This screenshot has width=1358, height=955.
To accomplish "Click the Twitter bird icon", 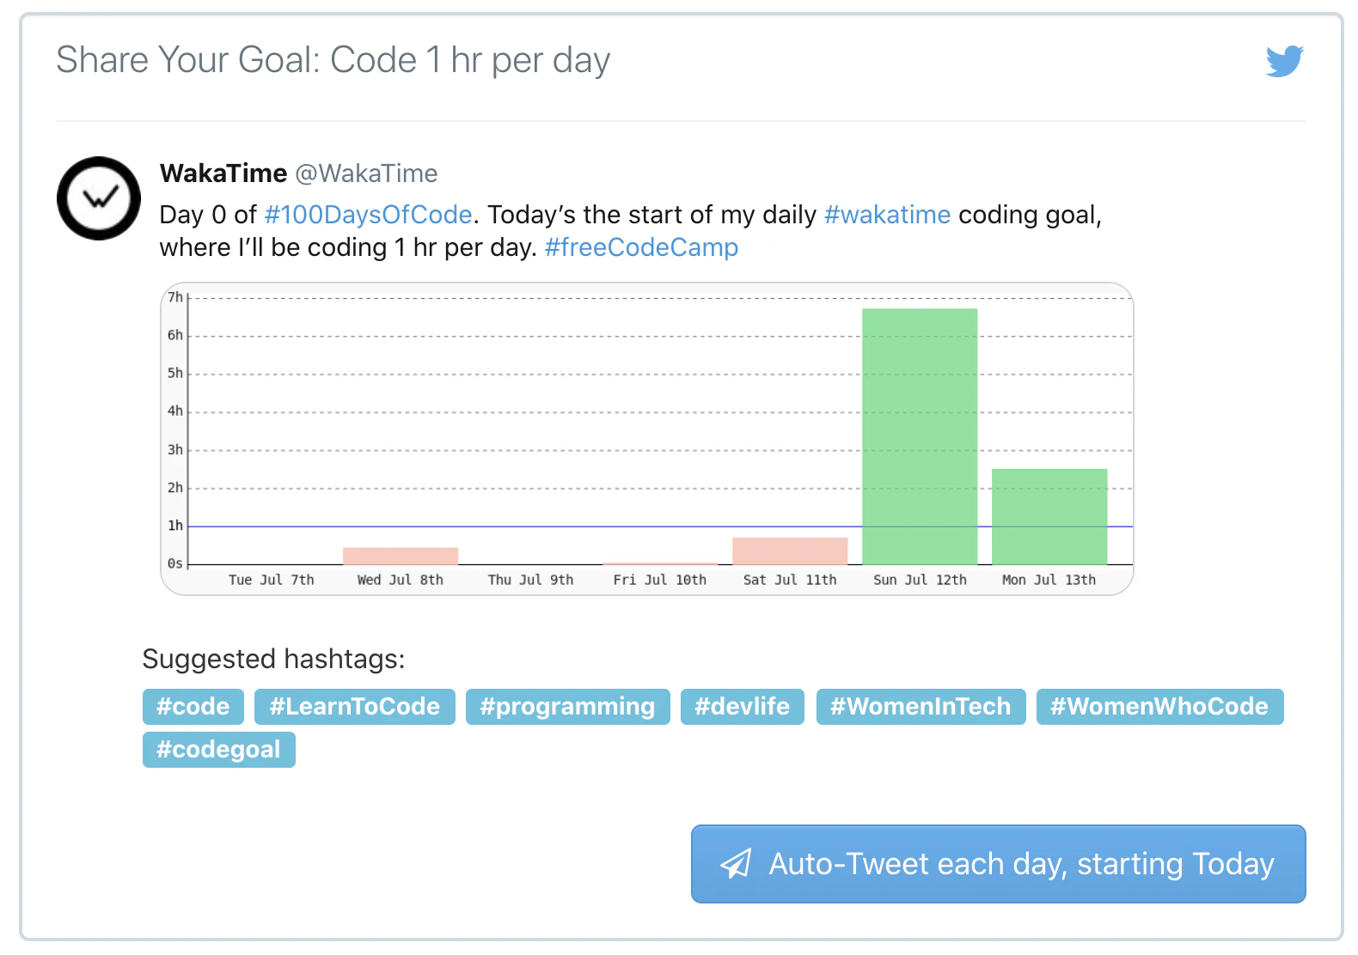I will click(x=1284, y=61).
